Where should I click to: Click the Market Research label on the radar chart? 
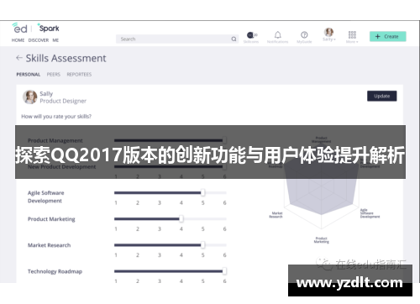point(276,215)
